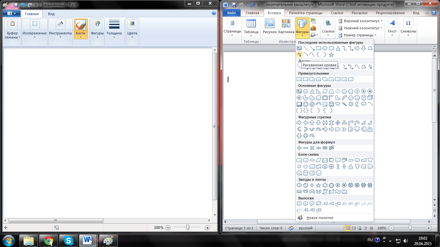Image resolution: width=440 pixels, height=247 pixels.
Task: Select the right arrow in Фигурные стрелки
Action: [x=299, y=123]
